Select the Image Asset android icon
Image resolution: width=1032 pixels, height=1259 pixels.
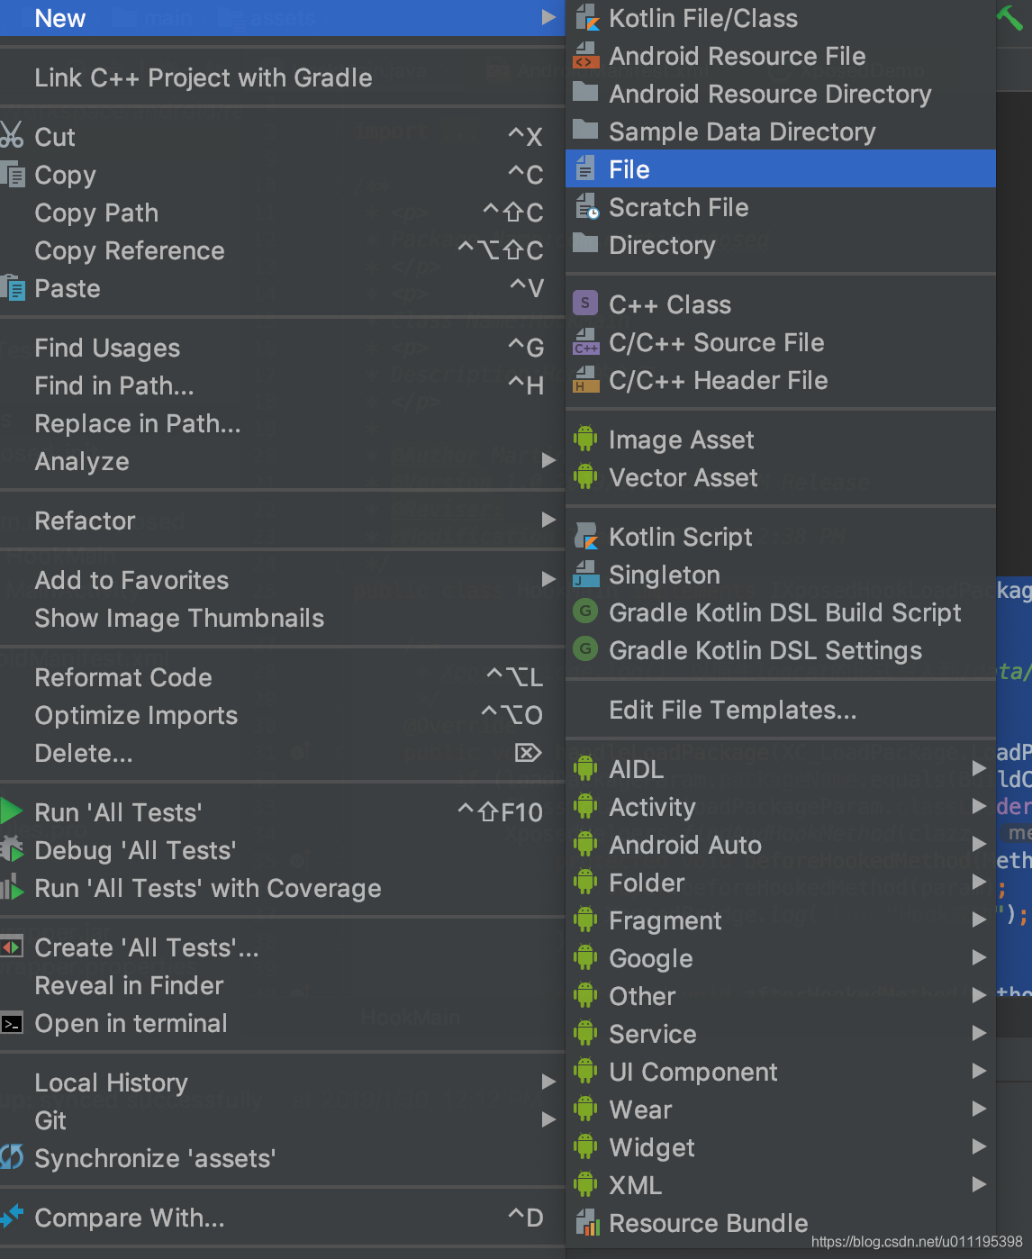[x=585, y=439]
